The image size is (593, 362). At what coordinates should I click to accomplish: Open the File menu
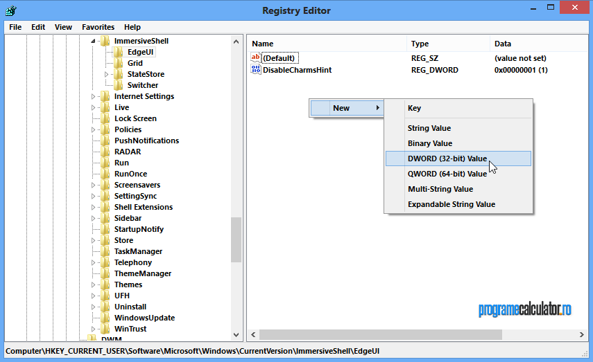point(15,27)
